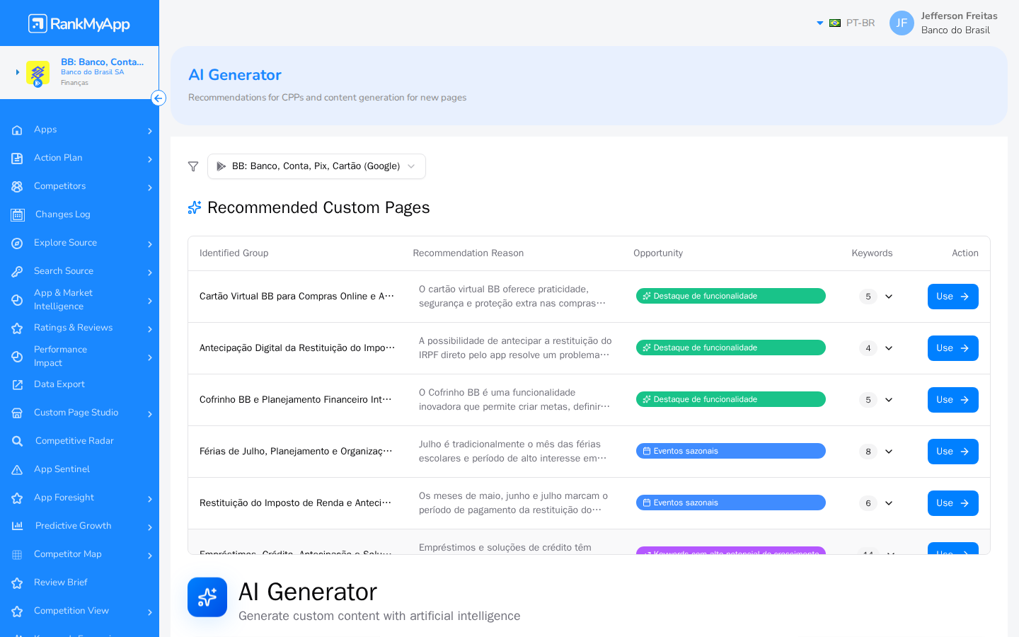Click the large AI Generator sparkle icon
This screenshot has width=1019, height=637.
[207, 597]
